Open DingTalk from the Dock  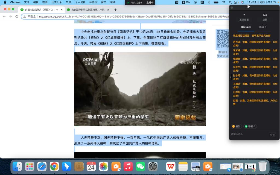pos(66,167)
